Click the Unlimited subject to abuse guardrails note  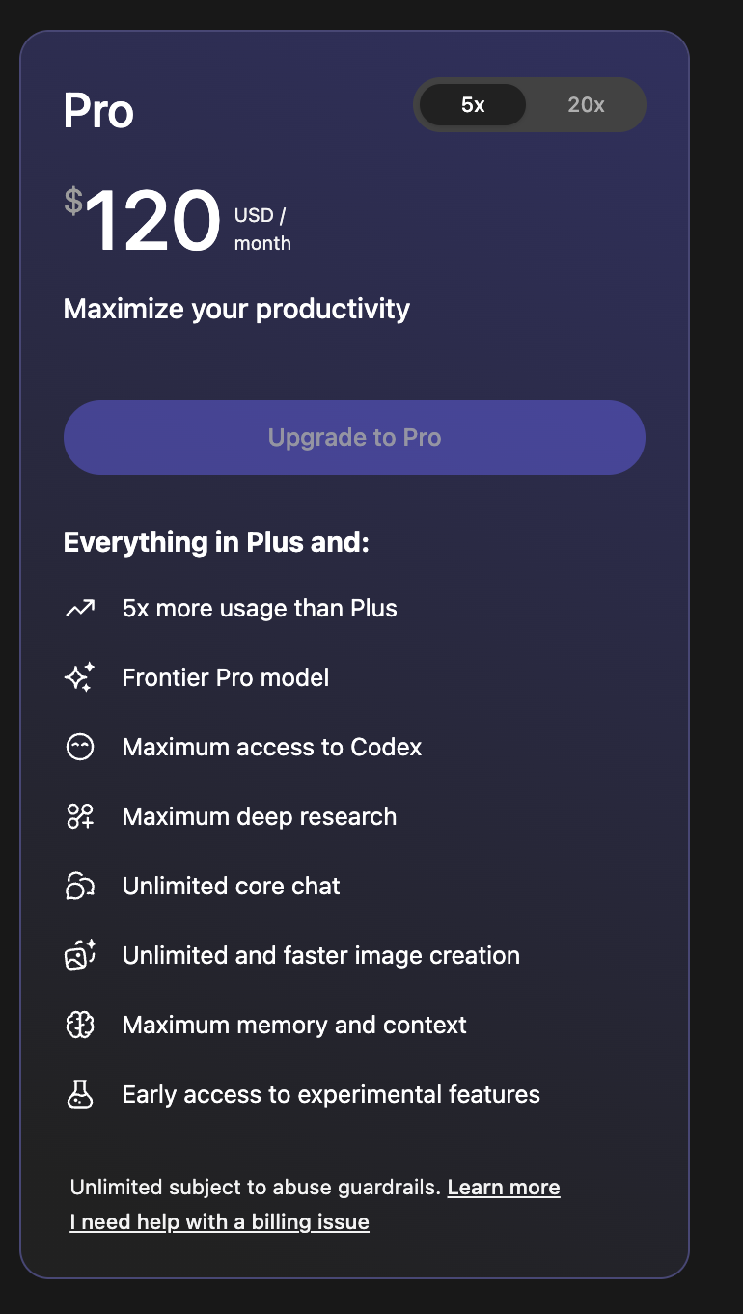pyautogui.click(x=256, y=1187)
